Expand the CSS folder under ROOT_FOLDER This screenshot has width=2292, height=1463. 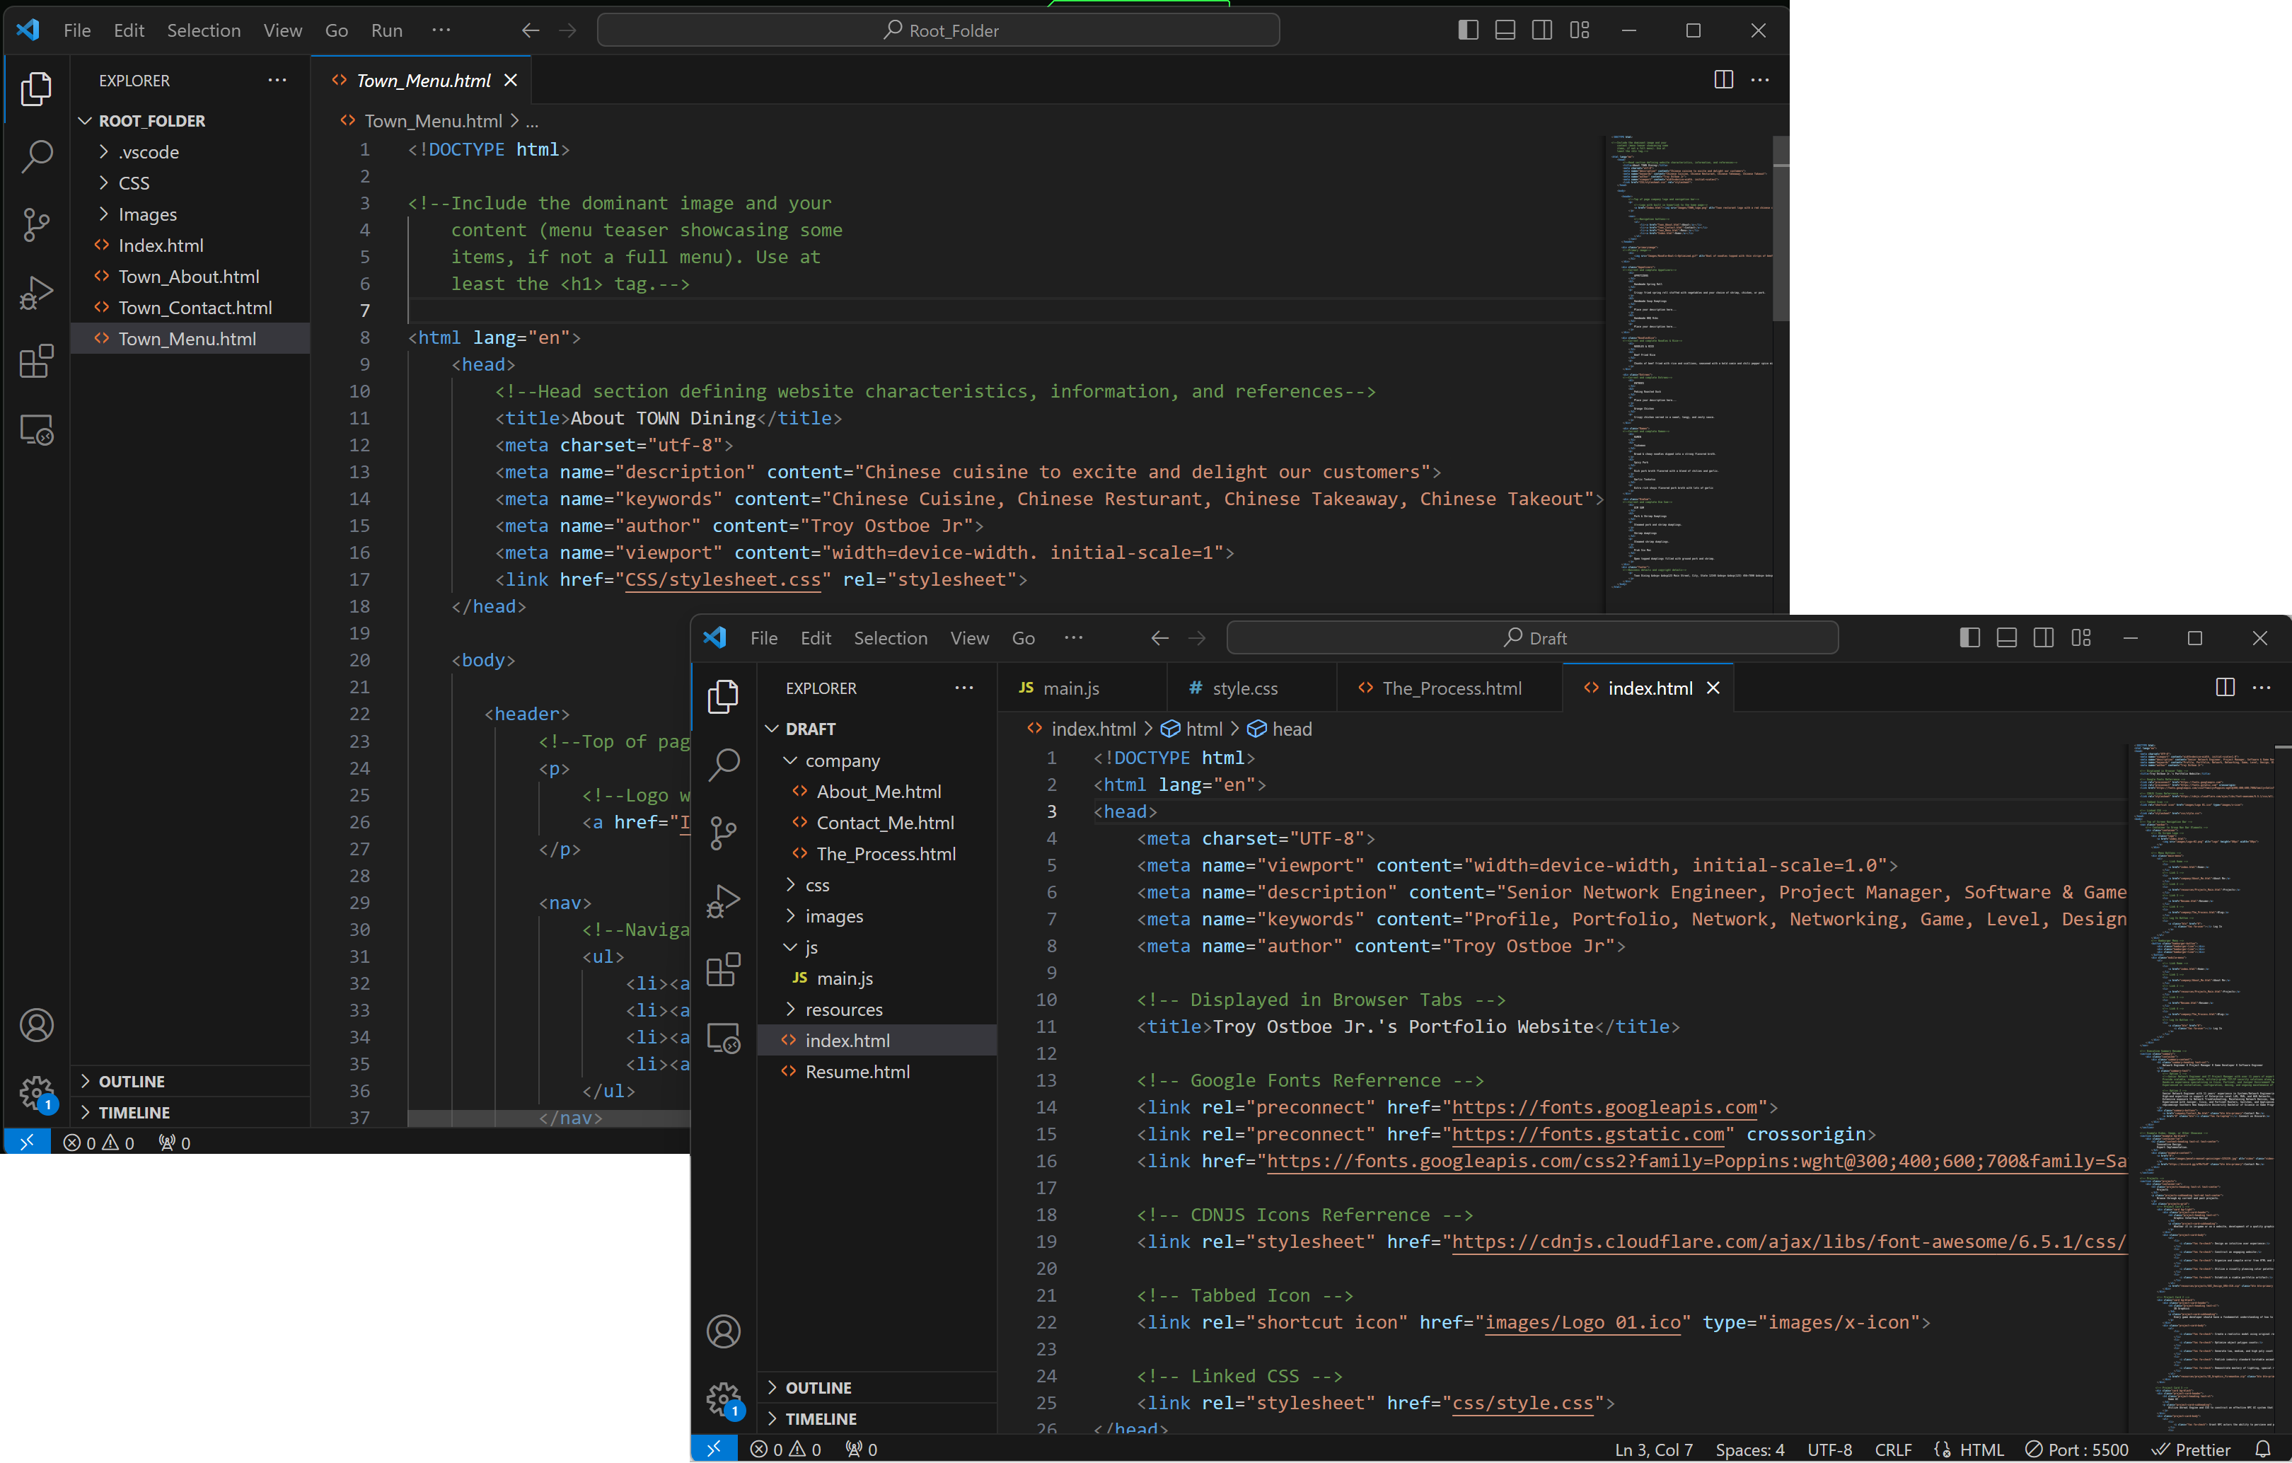(x=136, y=183)
